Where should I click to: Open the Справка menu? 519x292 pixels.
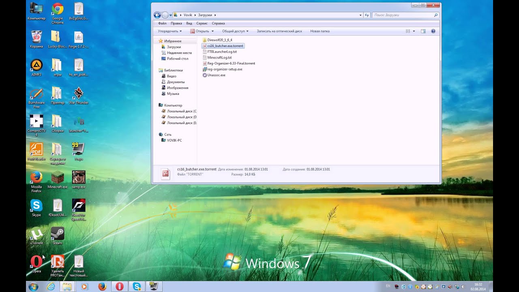[218, 24]
